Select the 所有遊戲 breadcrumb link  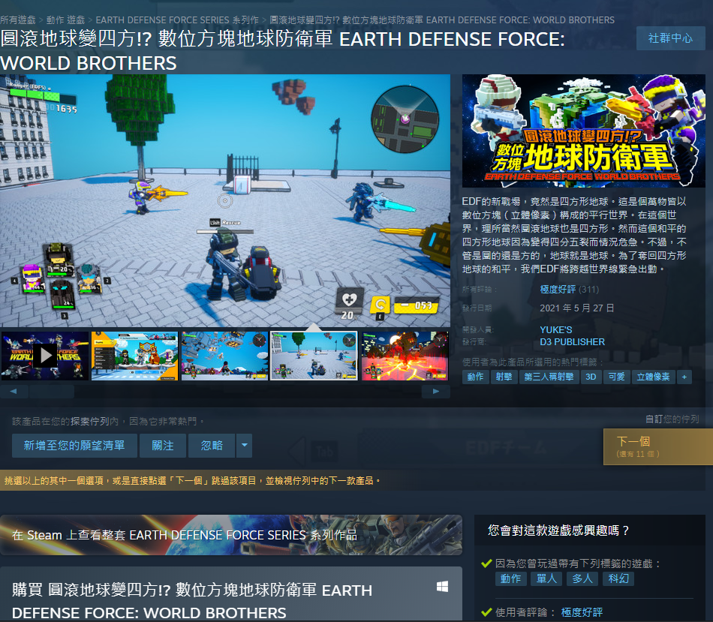tap(17, 20)
